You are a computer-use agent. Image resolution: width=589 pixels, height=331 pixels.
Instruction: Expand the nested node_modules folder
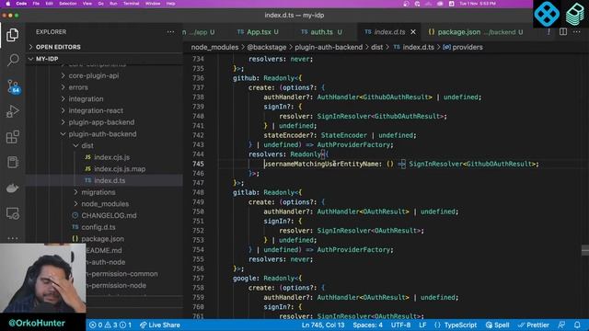(x=104, y=204)
